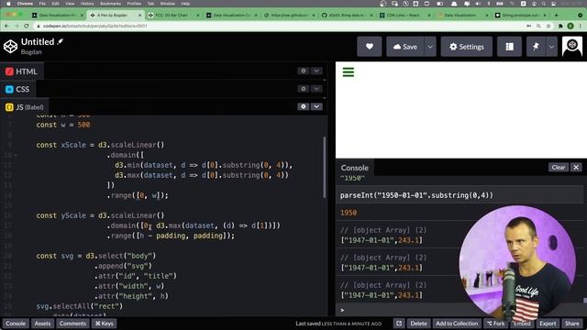
Task: Change editor layout view icon
Action: (x=509, y=47)
